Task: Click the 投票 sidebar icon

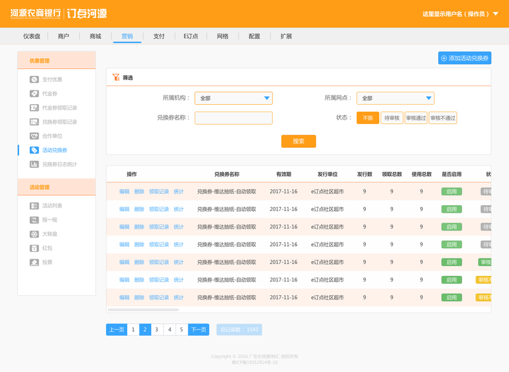Action: (34, 262)
